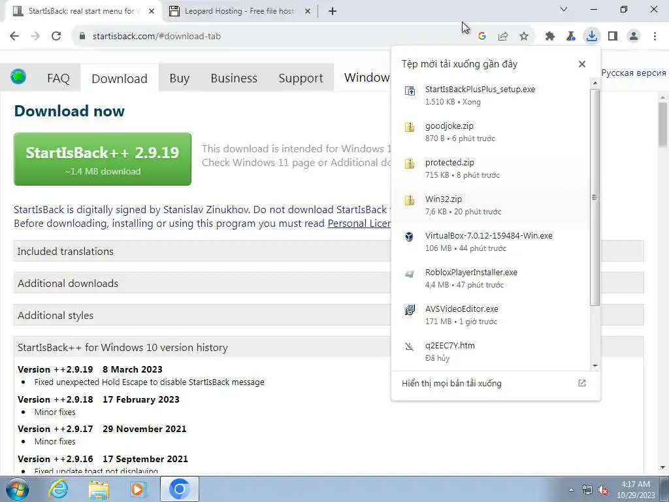This screenshot has height=502, width=669.
Task: Open the Google icon in the address bar
Action: tap(482, 37)
